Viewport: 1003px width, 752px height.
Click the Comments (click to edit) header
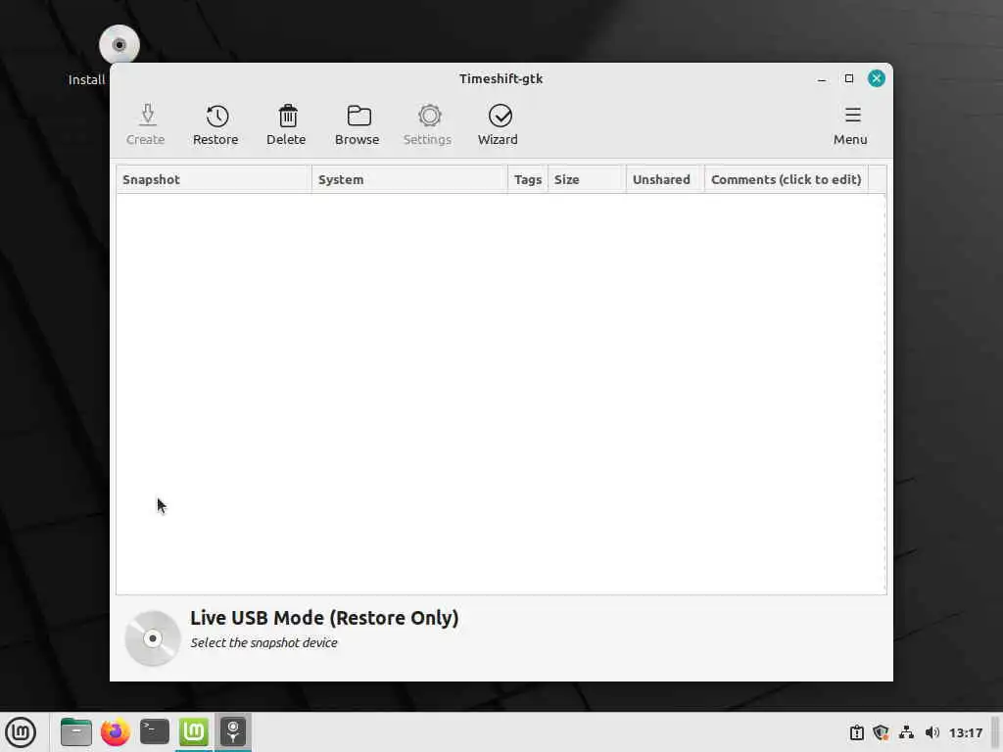click(x=787, y=180)
